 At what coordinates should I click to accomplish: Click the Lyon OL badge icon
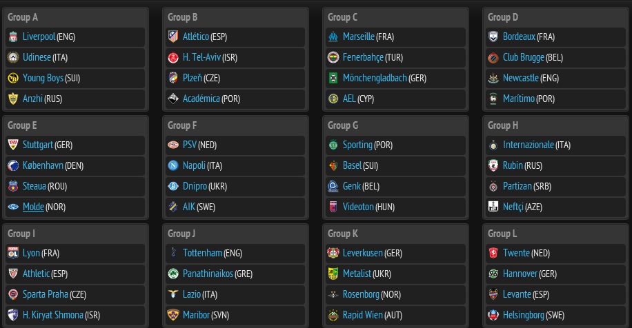point(13,253)
